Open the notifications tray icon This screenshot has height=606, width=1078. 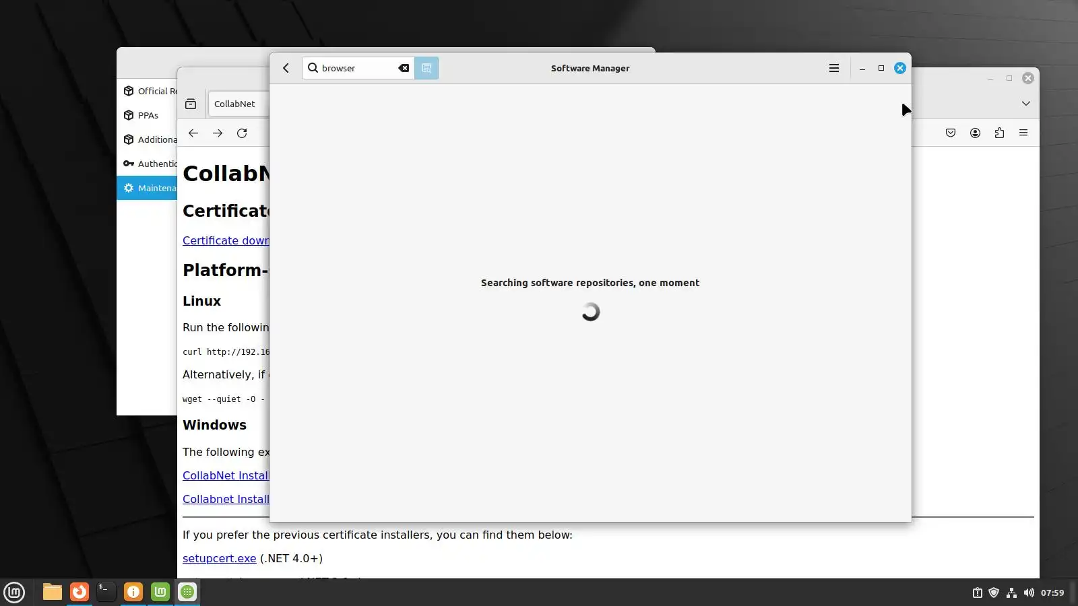click(977, 593)
